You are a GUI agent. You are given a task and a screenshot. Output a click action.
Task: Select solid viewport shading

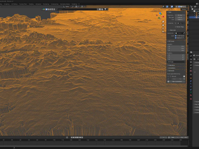[181, 7]
